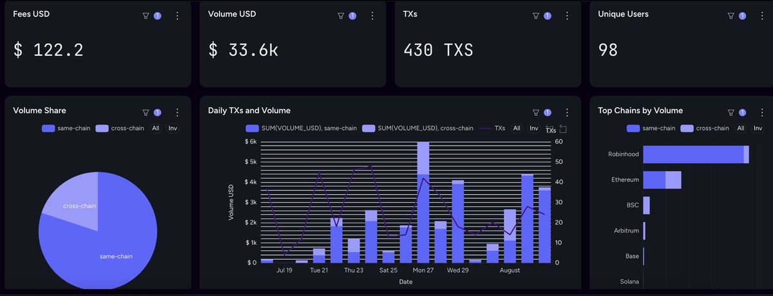The image size is (773, 296).
Task: Click the 98 unique users value
Action: tap(607, 50)
